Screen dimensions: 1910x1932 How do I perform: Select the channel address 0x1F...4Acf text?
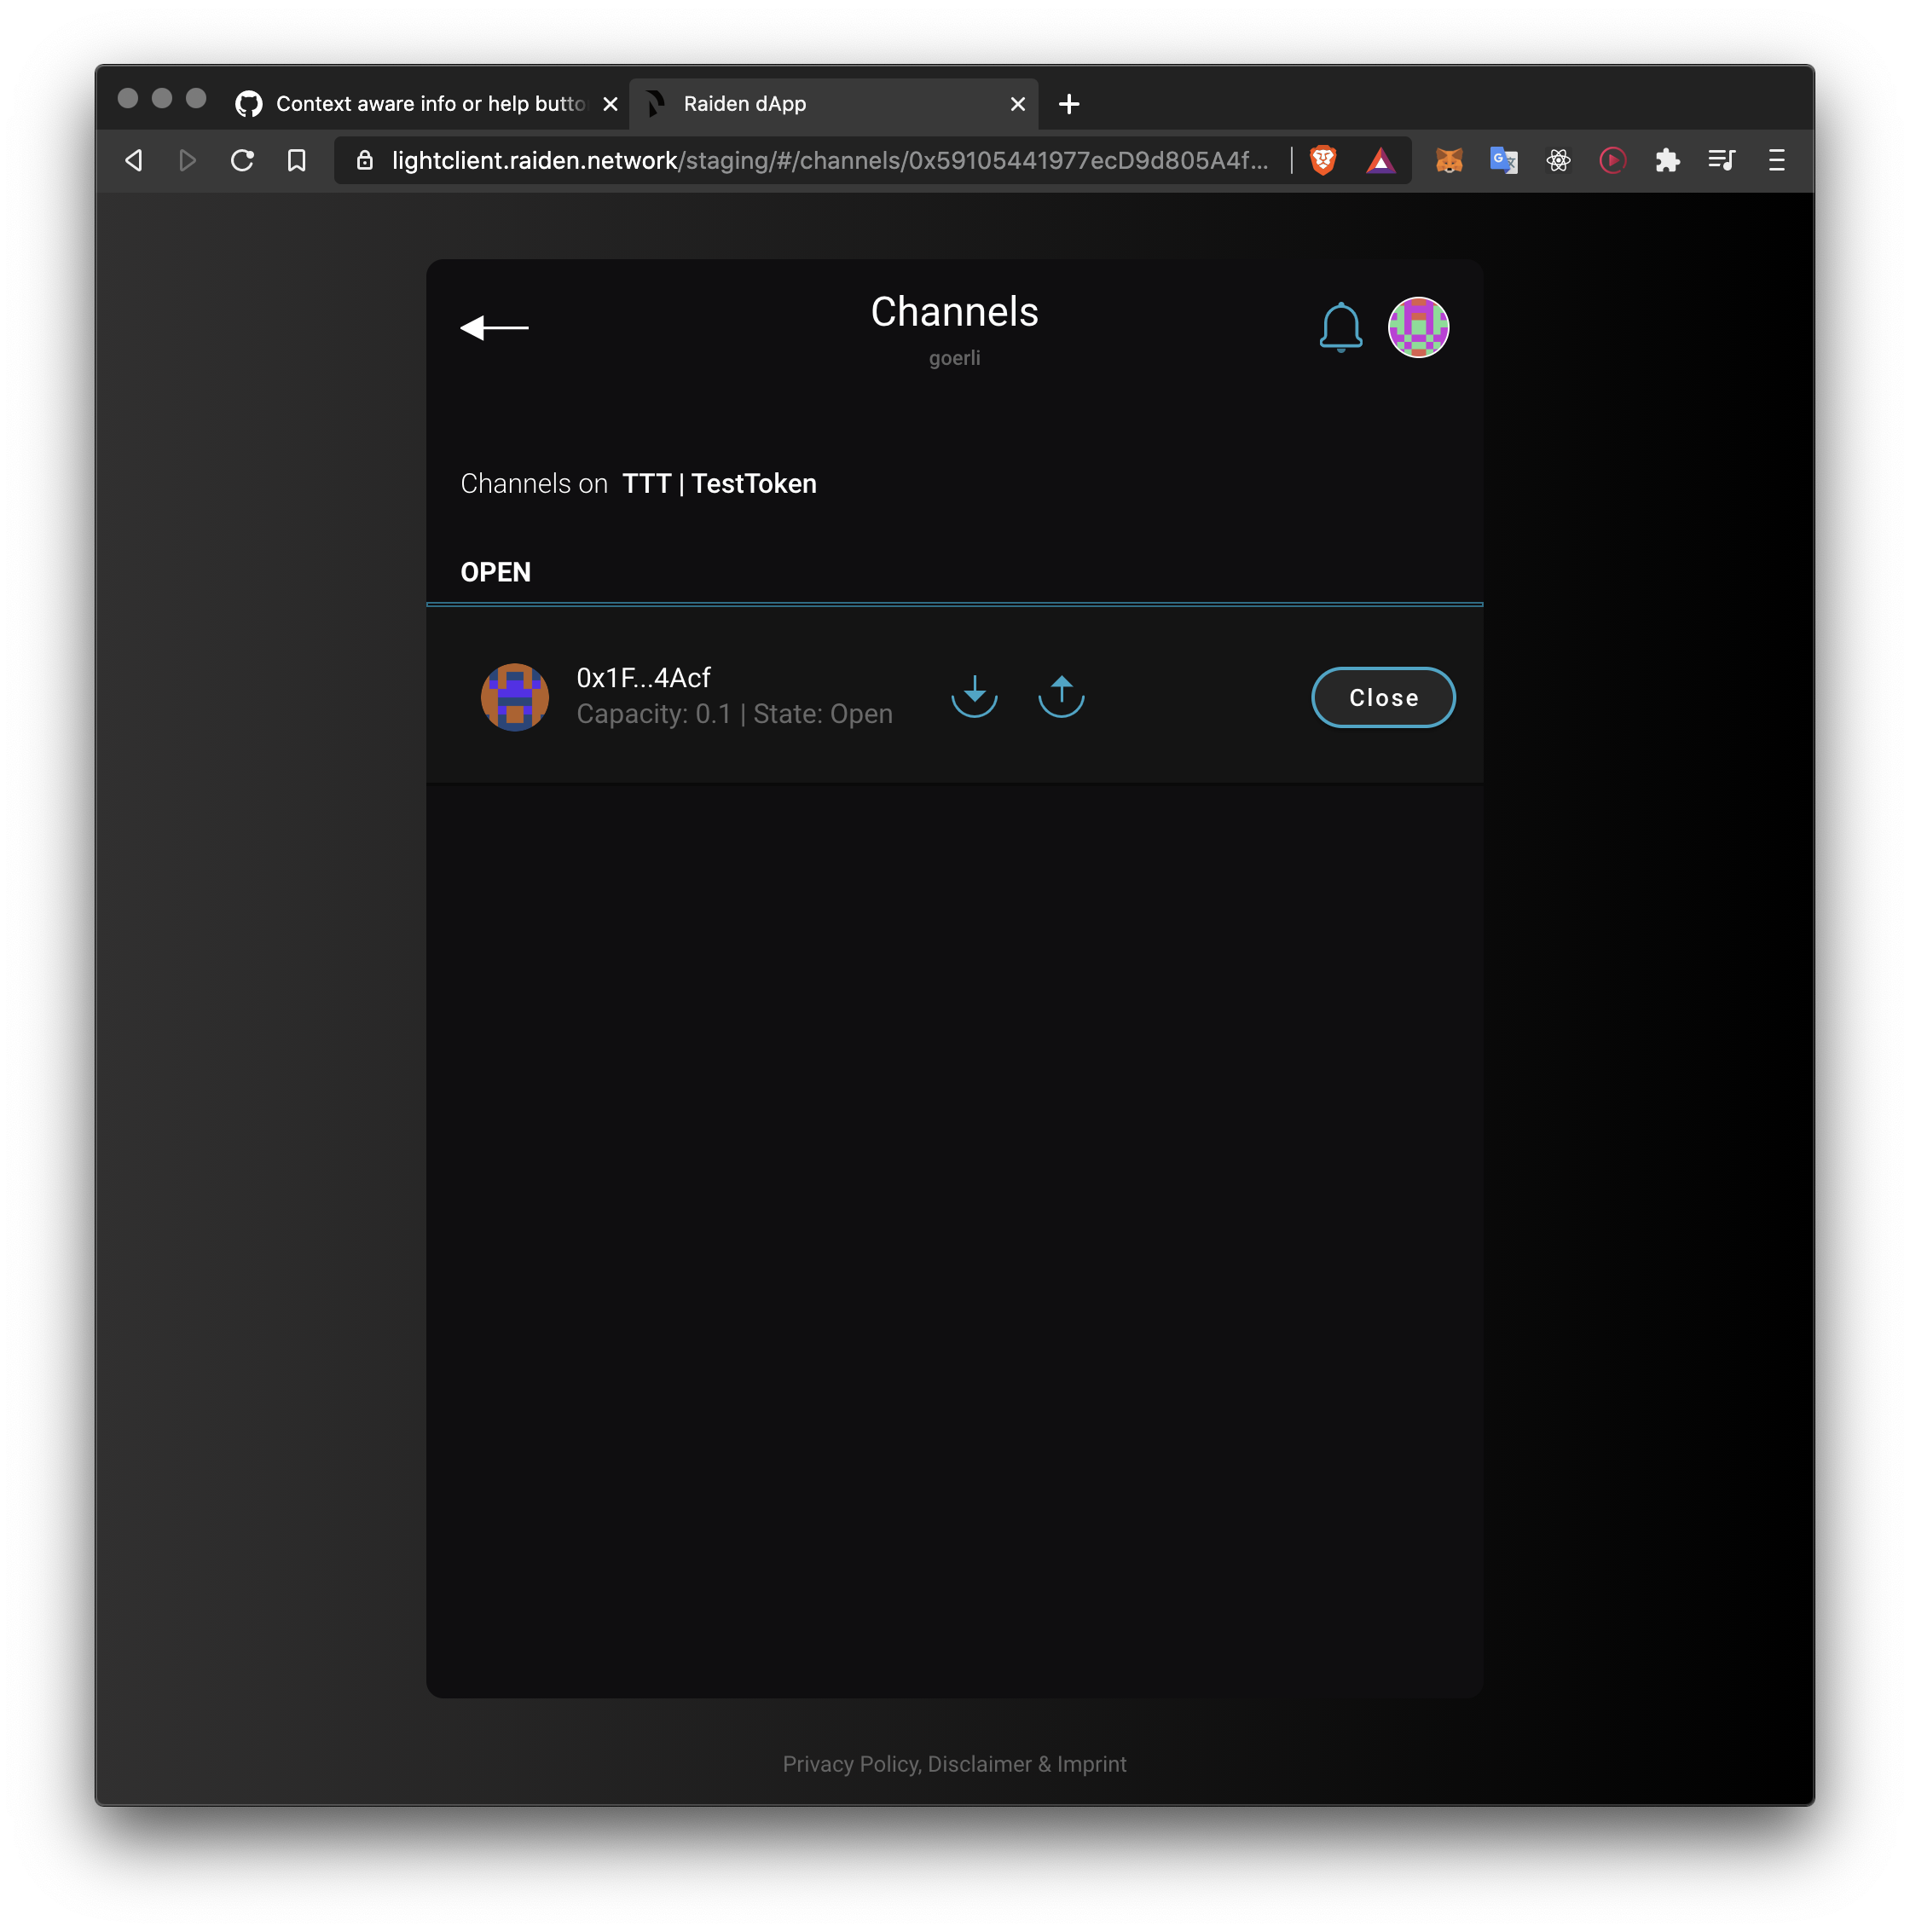643,678
